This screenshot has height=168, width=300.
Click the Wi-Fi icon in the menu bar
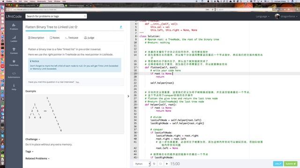pyautogui.click(x=255, y=1)
